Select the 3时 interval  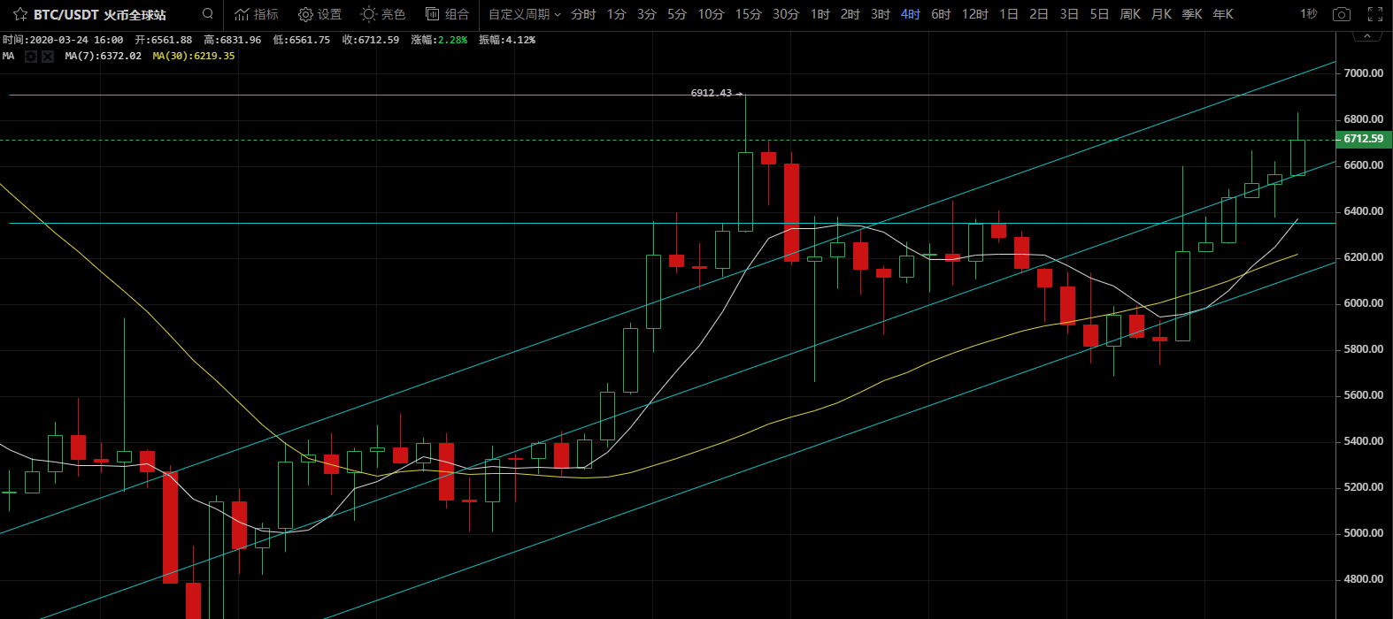tap(881, 14)
